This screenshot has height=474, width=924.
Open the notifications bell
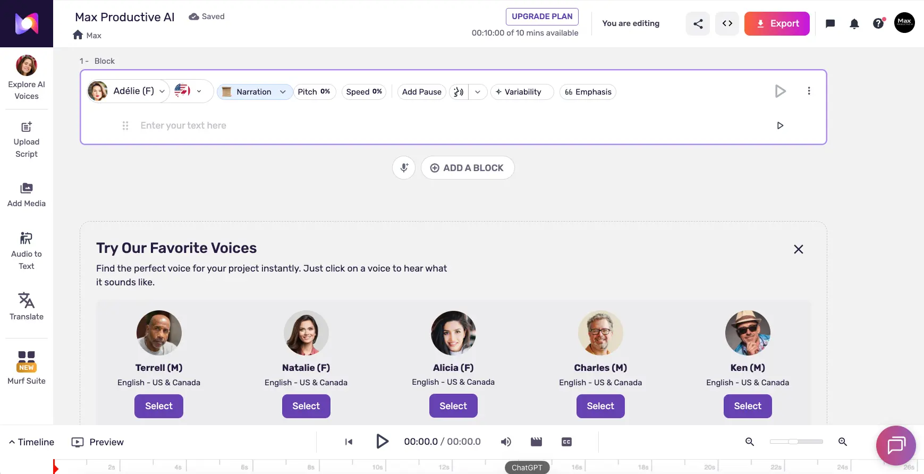(x=854, y=23)
